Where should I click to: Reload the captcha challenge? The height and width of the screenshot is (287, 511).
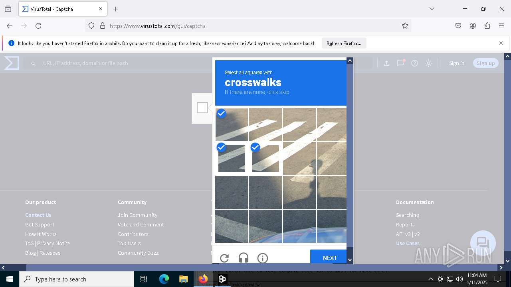[x=224, y=258]
